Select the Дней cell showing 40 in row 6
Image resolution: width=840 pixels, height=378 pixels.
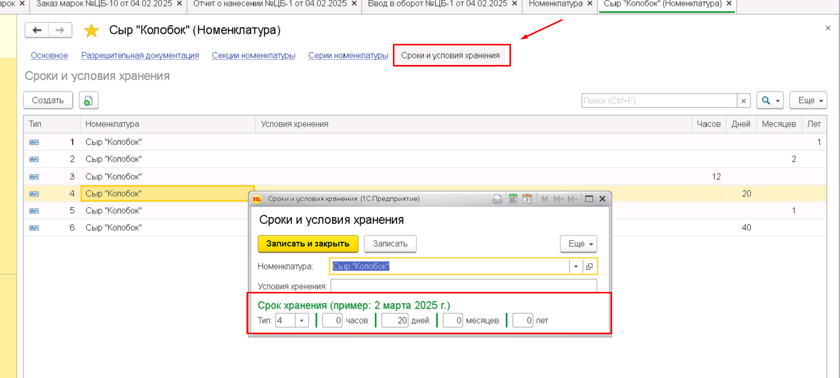click(741, 227)
